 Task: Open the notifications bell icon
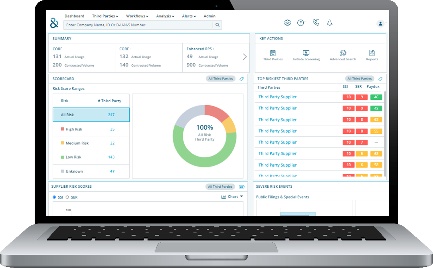(329, 23)
